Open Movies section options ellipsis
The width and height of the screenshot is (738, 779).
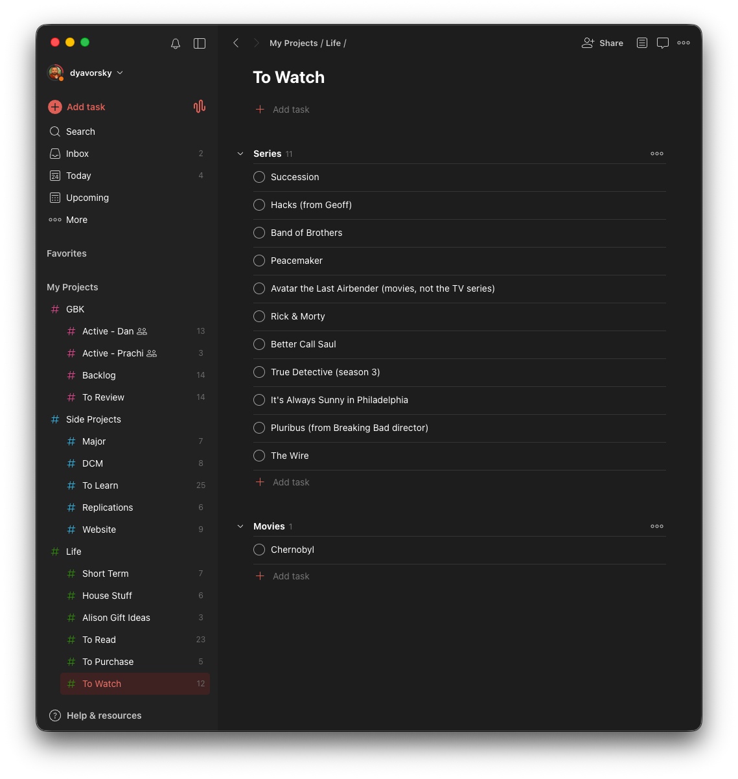pyautogui.click(x=657, y=526)
